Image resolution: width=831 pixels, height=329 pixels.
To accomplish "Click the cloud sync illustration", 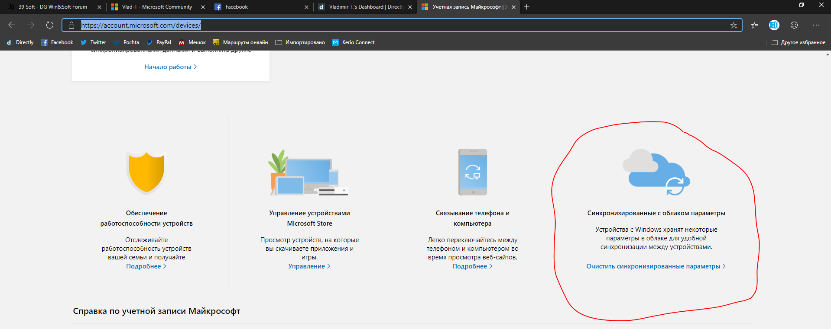I will [656, 172].
